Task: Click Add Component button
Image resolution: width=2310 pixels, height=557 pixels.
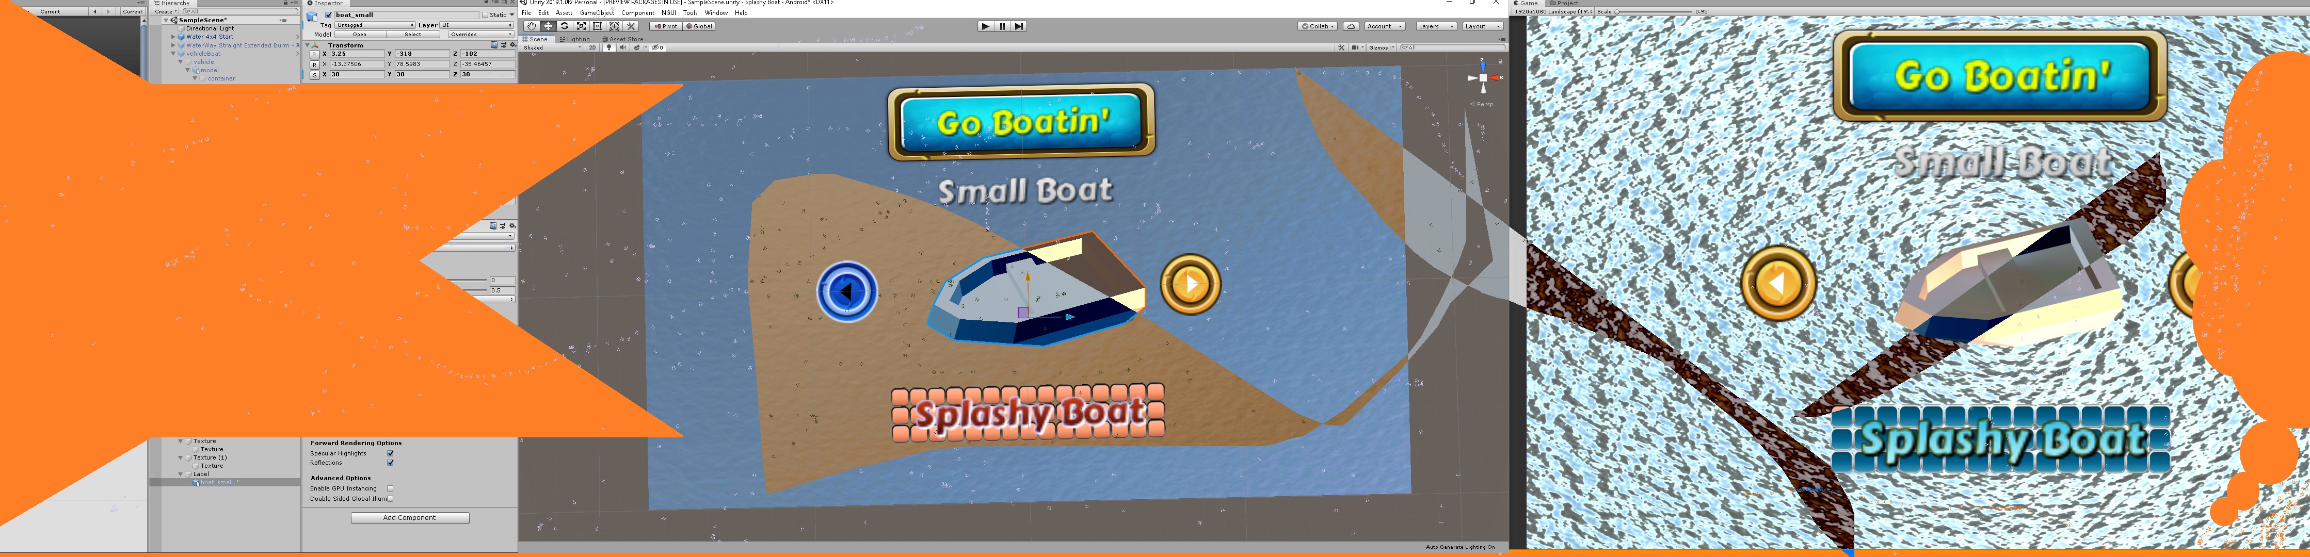Action: pyautogui.click(x=410, y=518)
